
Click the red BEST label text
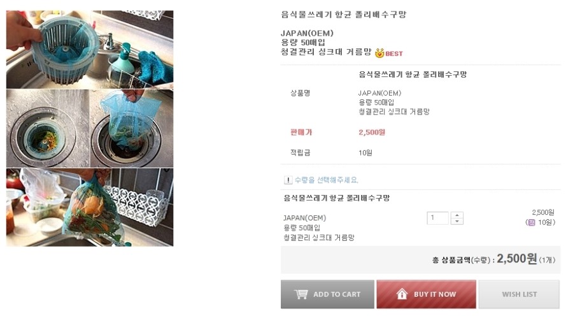point(394,54)
